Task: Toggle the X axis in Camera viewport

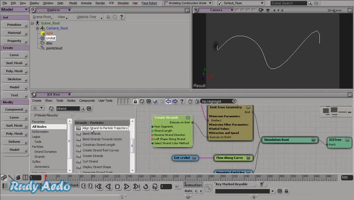Action: [x=274, y=10]
